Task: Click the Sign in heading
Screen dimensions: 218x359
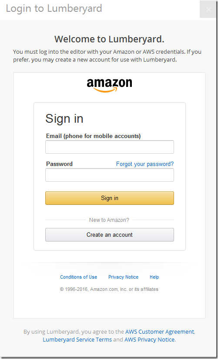Action: click(x=64, y=119)
